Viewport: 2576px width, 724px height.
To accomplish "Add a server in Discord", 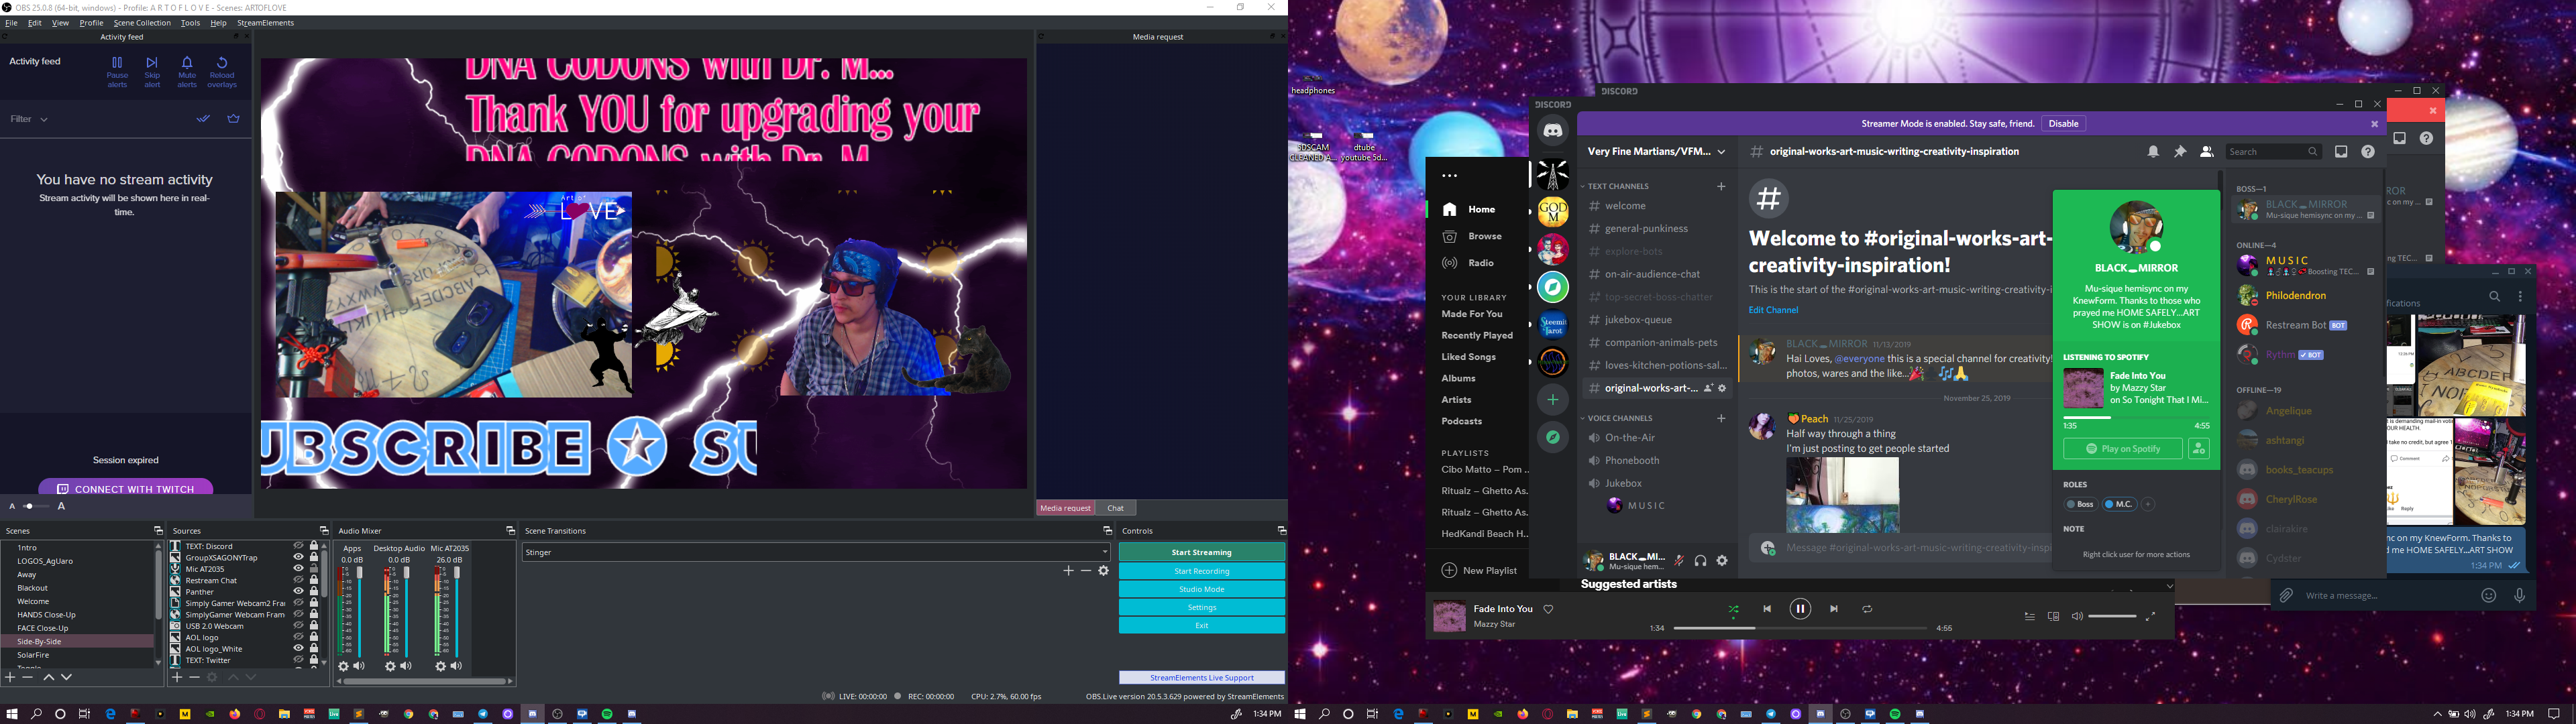I will pyautogui.click(x=1552, y=399).
